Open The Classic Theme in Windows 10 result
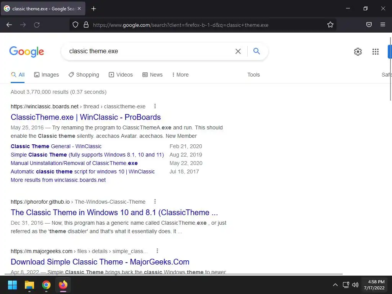The height and width of the screenshot is (294, 392). 114,212
